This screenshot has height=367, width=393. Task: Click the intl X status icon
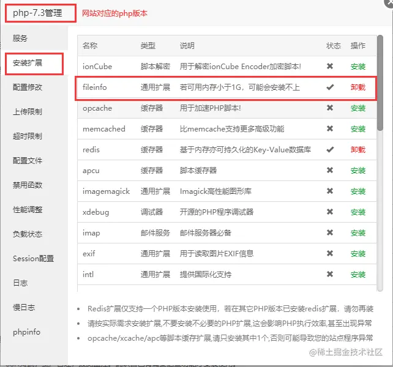click(330, 274)
